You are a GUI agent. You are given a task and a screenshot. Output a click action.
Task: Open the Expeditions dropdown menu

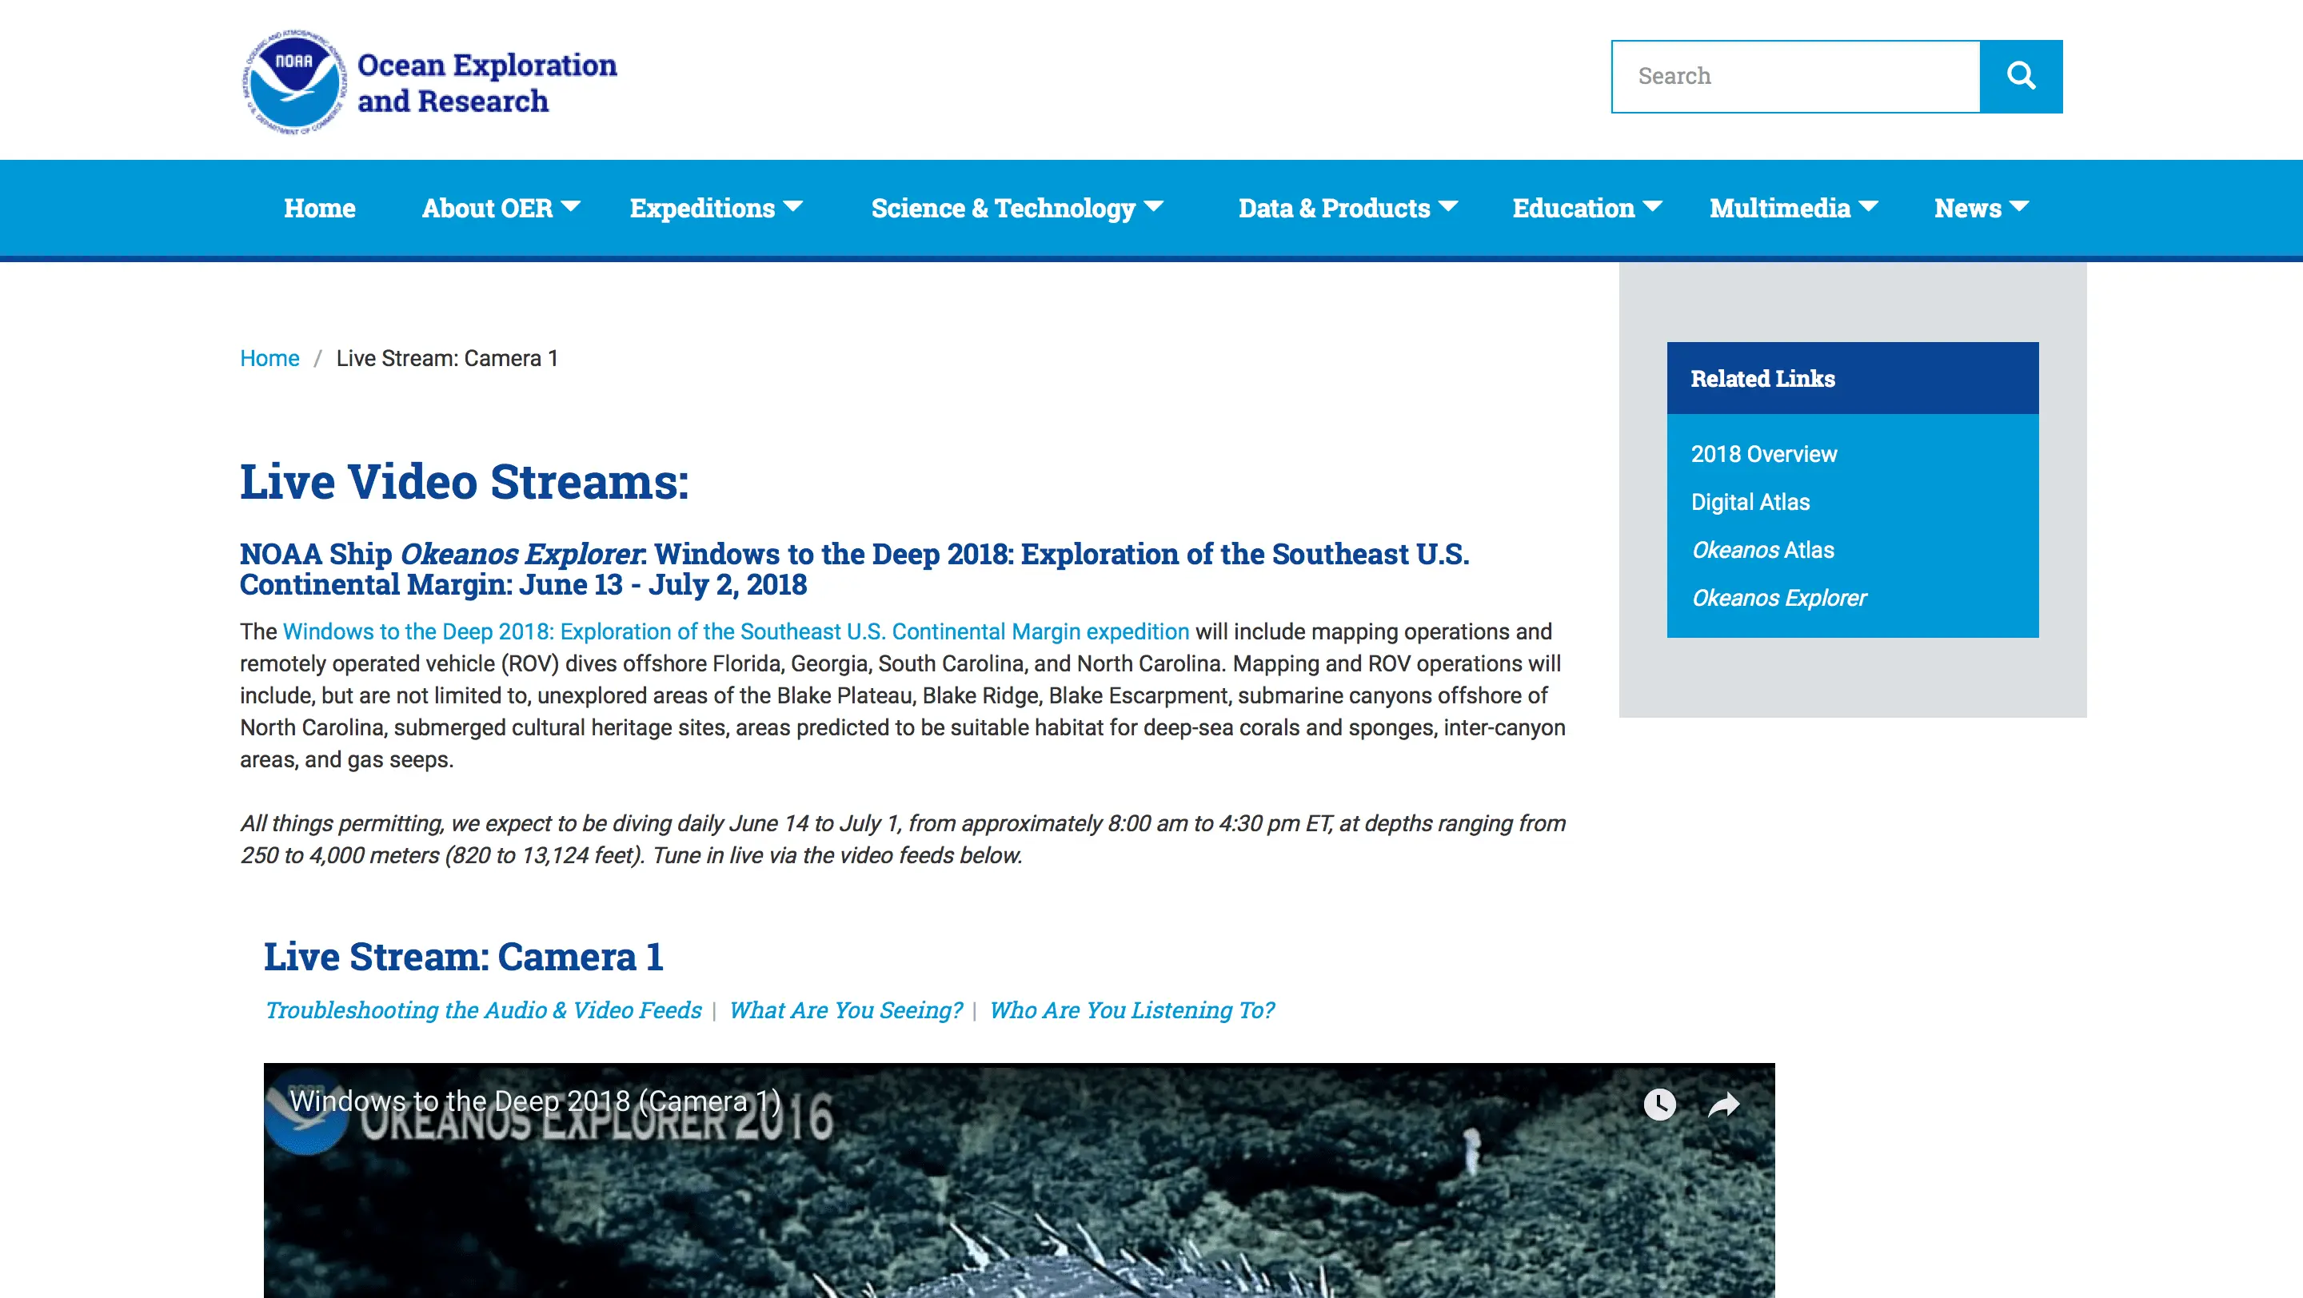[x=715, y=208]
